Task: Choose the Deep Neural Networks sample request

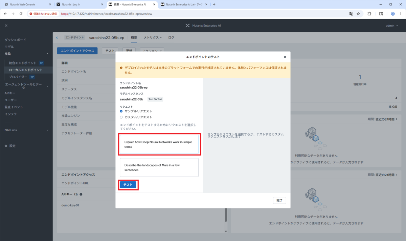Action: 159,144
